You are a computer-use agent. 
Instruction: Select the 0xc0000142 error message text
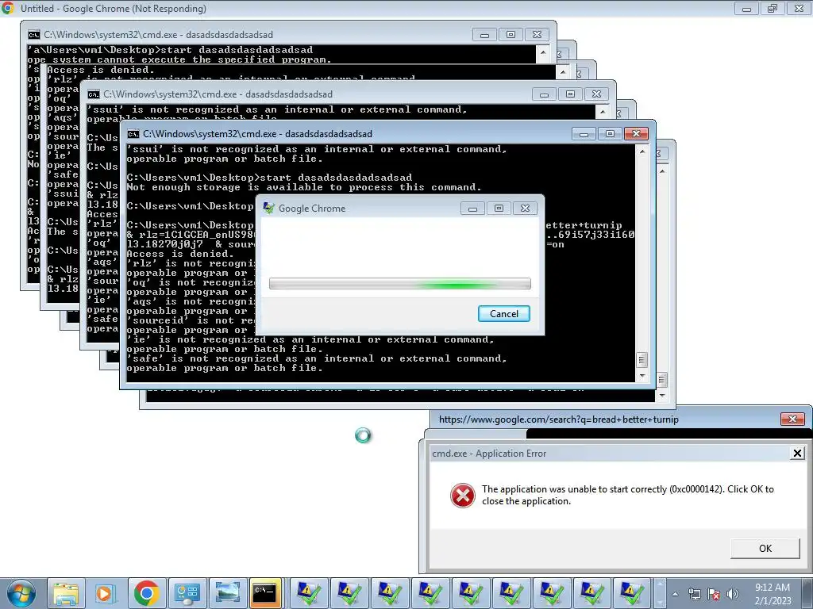(627, 495)
